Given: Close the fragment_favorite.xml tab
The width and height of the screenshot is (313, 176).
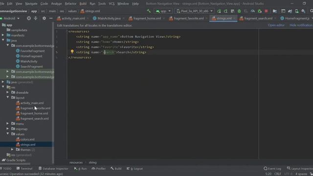Looking at the screenshot, I should coord(206,19).
